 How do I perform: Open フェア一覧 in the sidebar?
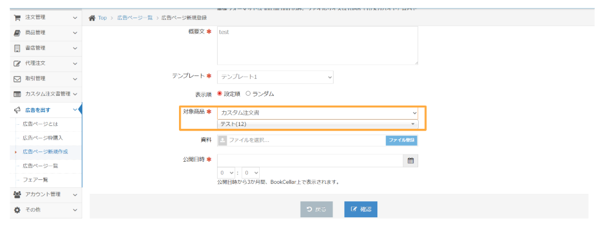[35, 180]
